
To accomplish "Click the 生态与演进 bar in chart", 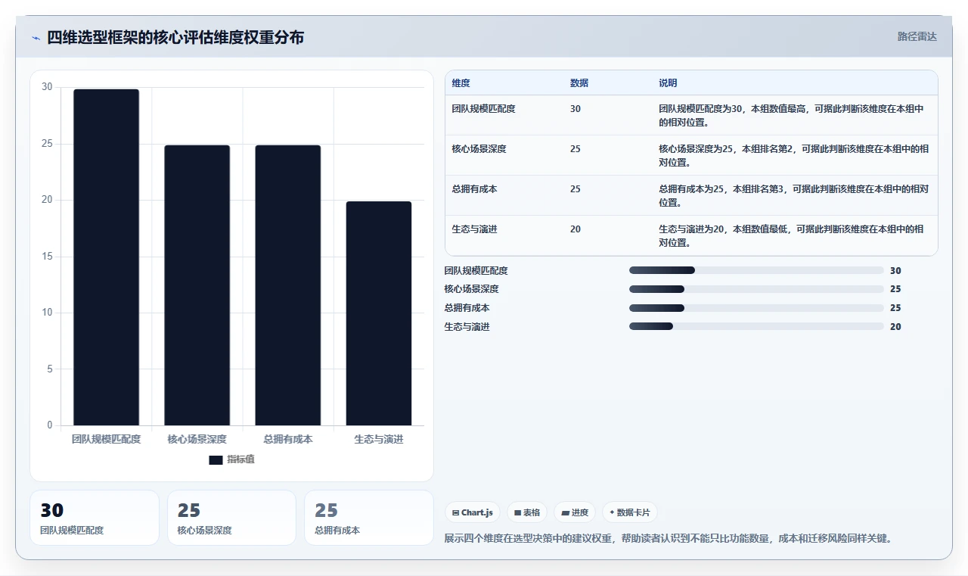I will pos(379,313).
